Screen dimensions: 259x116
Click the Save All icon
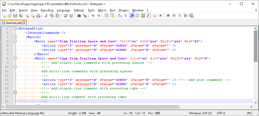21,16
